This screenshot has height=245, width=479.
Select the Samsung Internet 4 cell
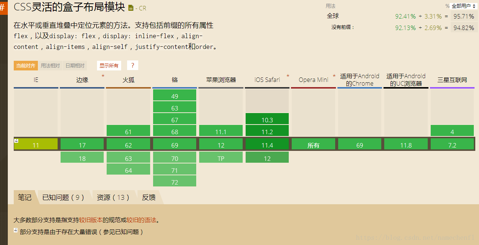coord(452,130)
